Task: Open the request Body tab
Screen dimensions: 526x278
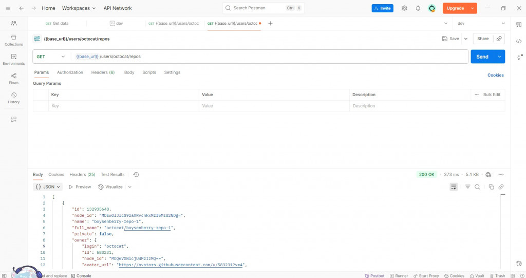Action: (x=129, y=72)
